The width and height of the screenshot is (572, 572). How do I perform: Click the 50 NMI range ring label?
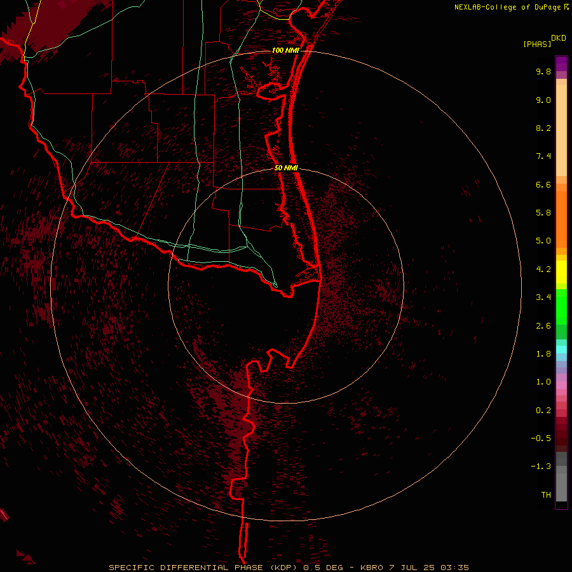[287, 168]
